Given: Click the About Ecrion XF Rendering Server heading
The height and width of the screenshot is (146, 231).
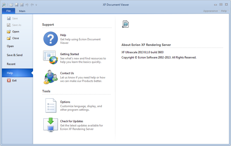Looking at the screenshot, I should (146, 45).
